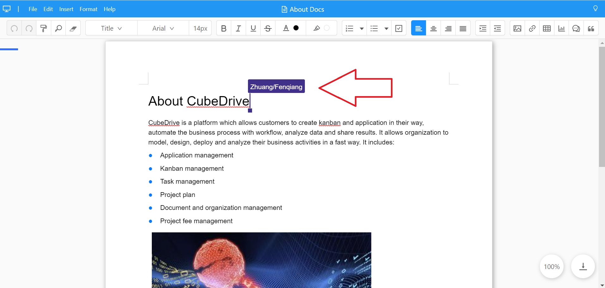
Task: Align text to the right
Action: click(x=448, y=28)
